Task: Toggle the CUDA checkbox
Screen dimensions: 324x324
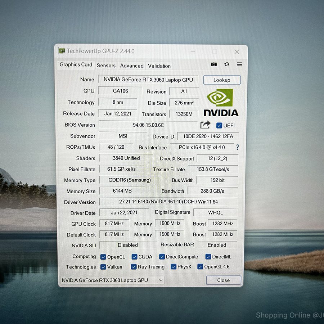Action: click(x=134, y=257)
